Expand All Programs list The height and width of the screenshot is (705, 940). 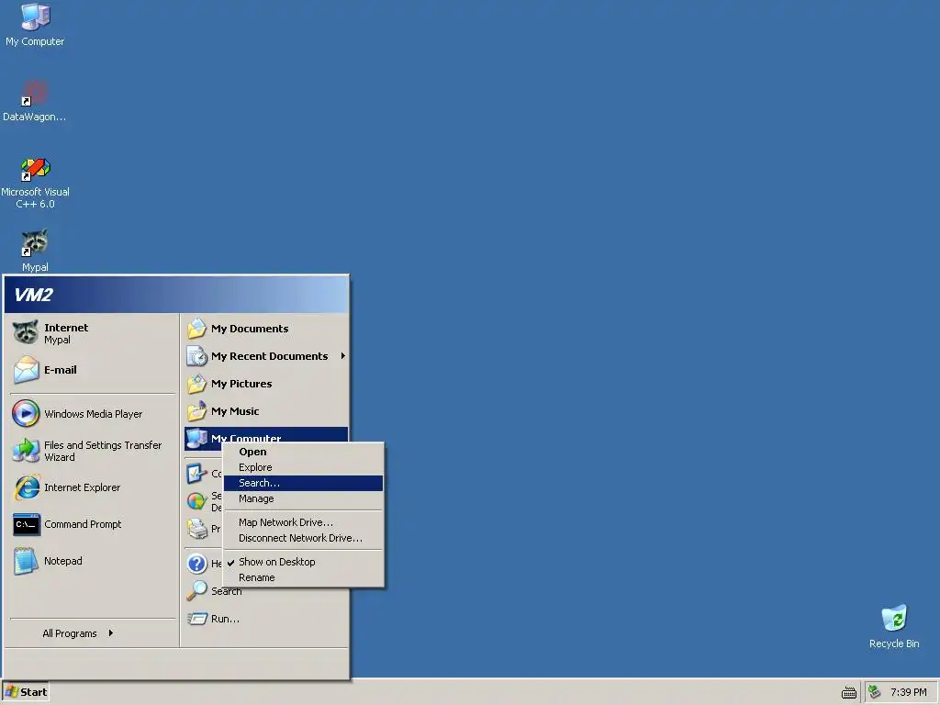tap(78, 633)
